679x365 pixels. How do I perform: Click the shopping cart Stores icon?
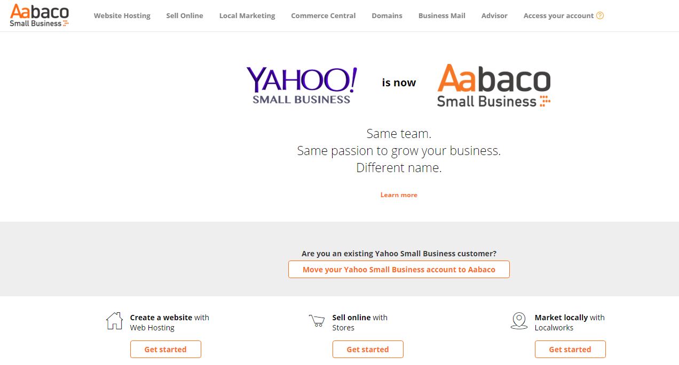[317, 321]
